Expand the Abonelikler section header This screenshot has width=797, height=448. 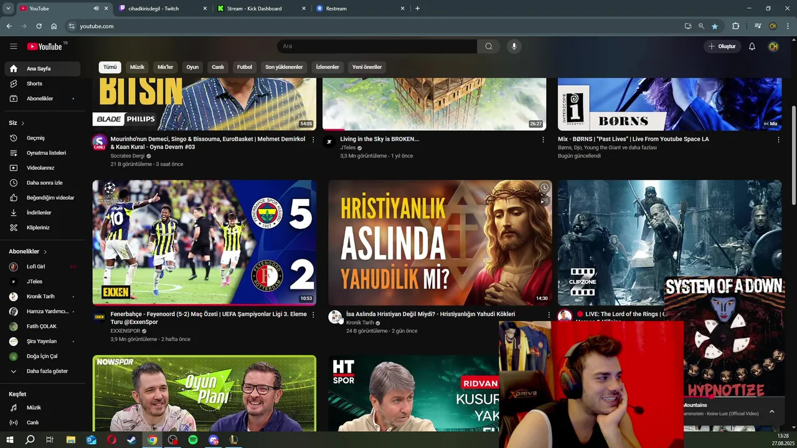(x=28, y=251)
